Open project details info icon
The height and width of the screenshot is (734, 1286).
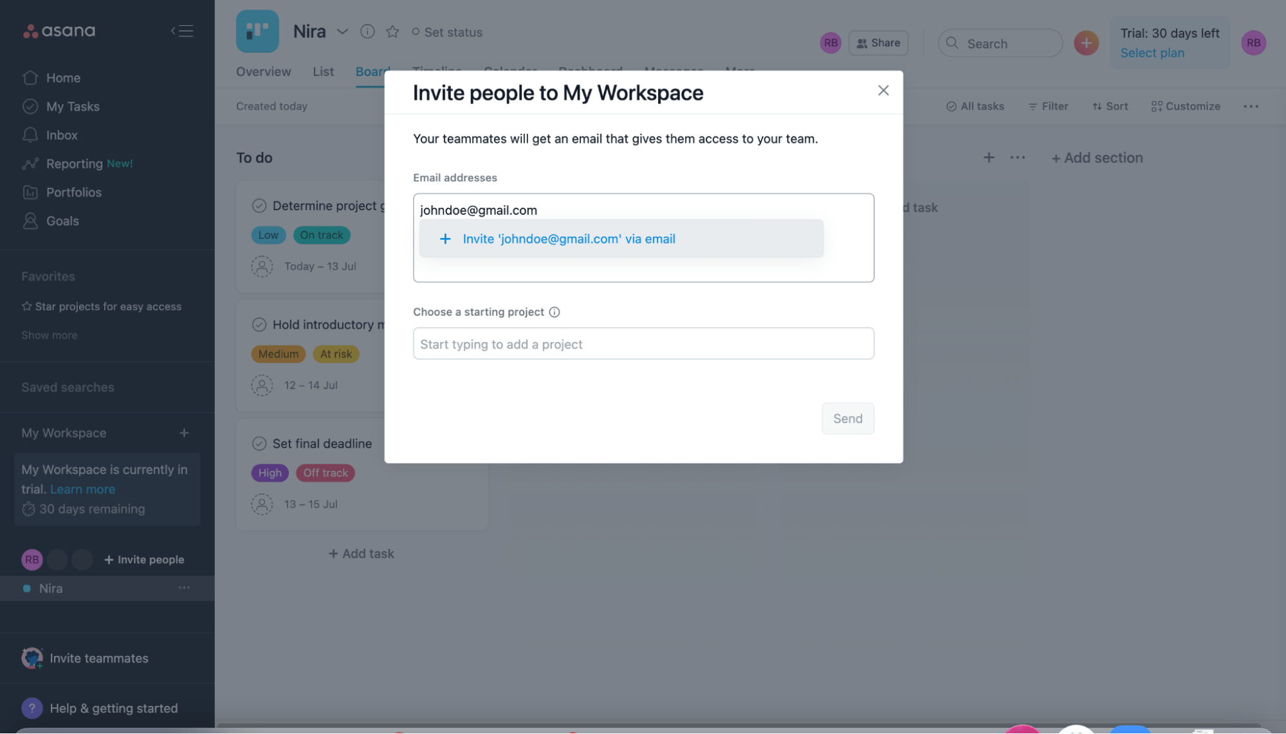[x=367, y=32]
